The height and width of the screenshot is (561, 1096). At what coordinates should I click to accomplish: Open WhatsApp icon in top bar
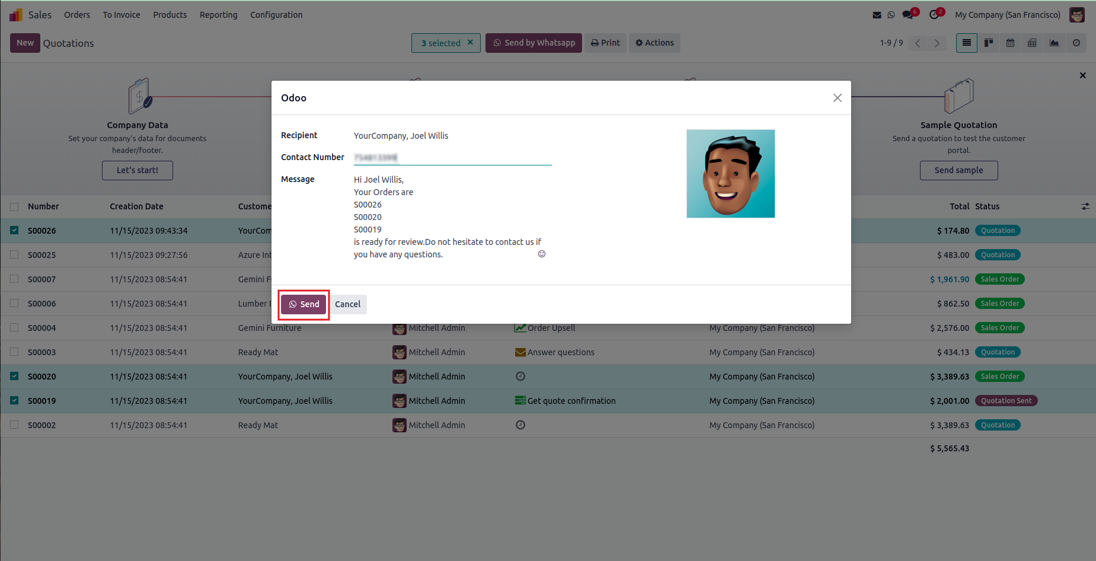coord(891,15)
